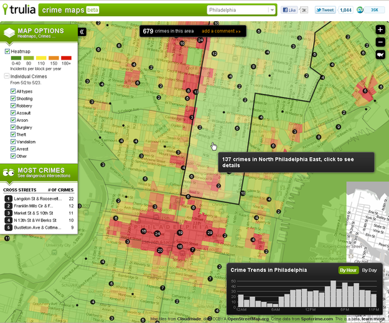Click the red 180+ legend swatch

(x=66, y=58)
